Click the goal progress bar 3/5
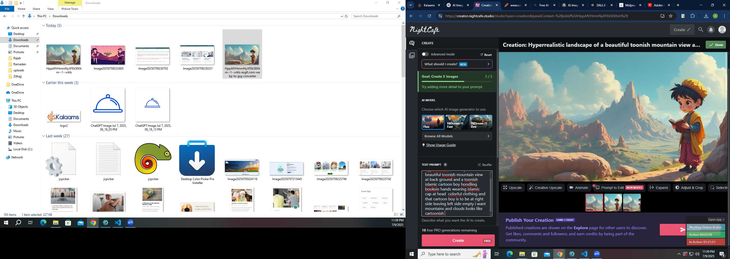The image size is (730, 259). click(457, 81)
